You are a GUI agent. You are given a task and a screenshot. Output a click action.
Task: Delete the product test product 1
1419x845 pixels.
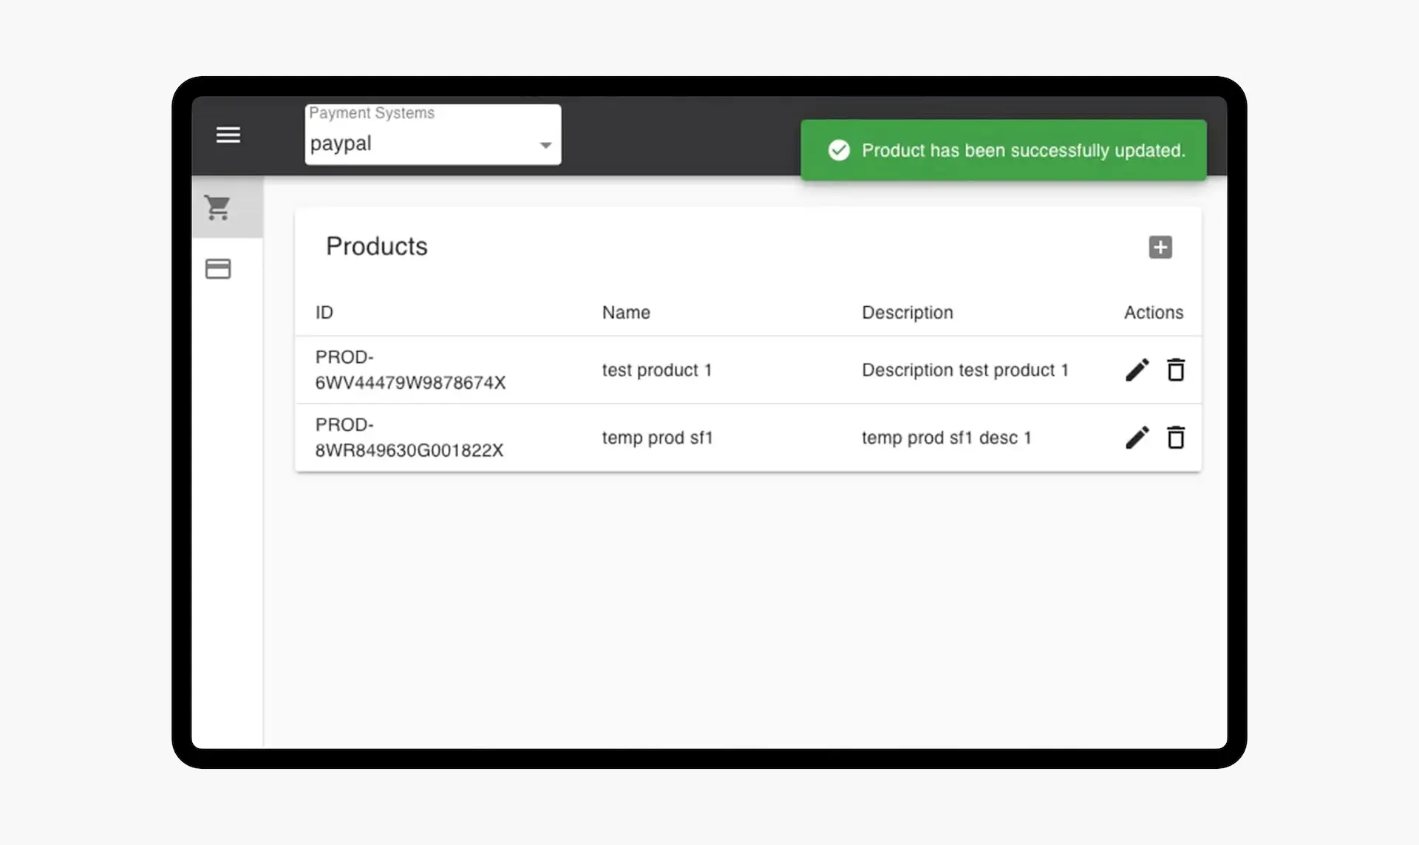(1176, 370)
